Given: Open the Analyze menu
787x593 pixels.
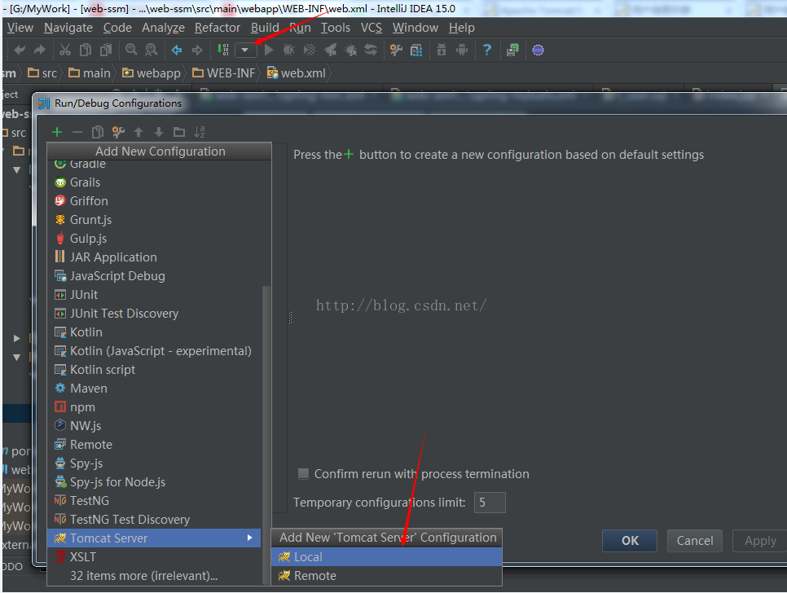Looking at the screenshot, I should (163, 28).
